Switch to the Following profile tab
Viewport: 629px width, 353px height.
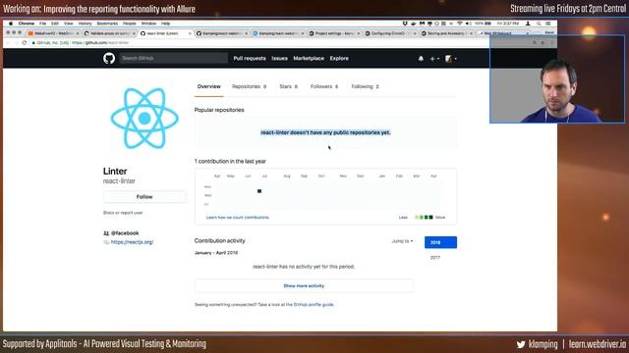tap(365, 86)
